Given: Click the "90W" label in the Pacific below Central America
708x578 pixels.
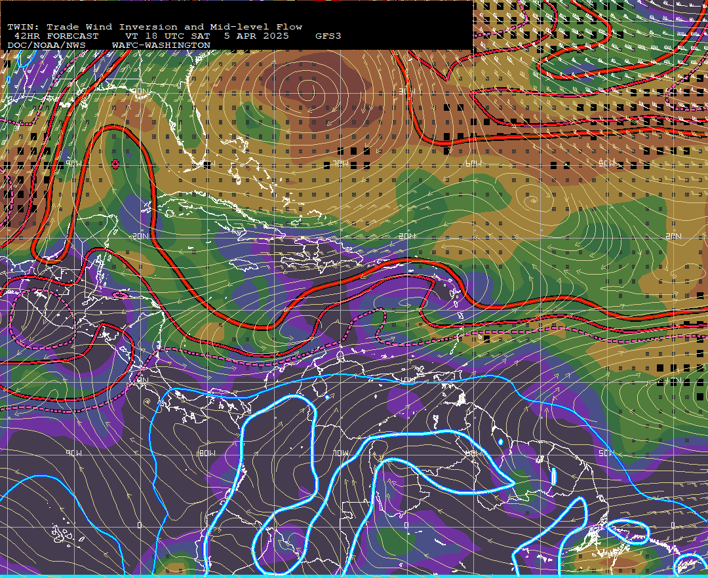Looking at the screenshot, I should [x=75, y=453].
